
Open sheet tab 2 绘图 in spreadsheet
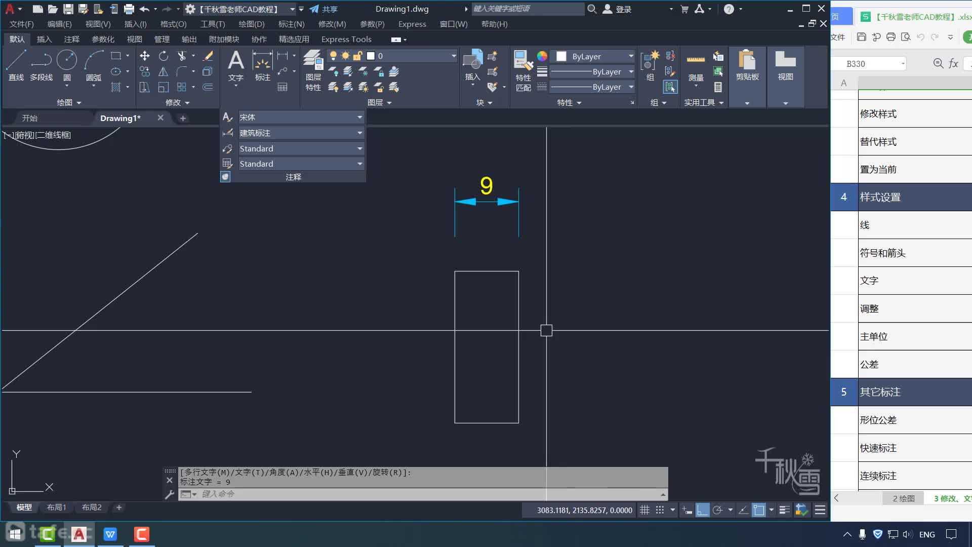[904, 498]
